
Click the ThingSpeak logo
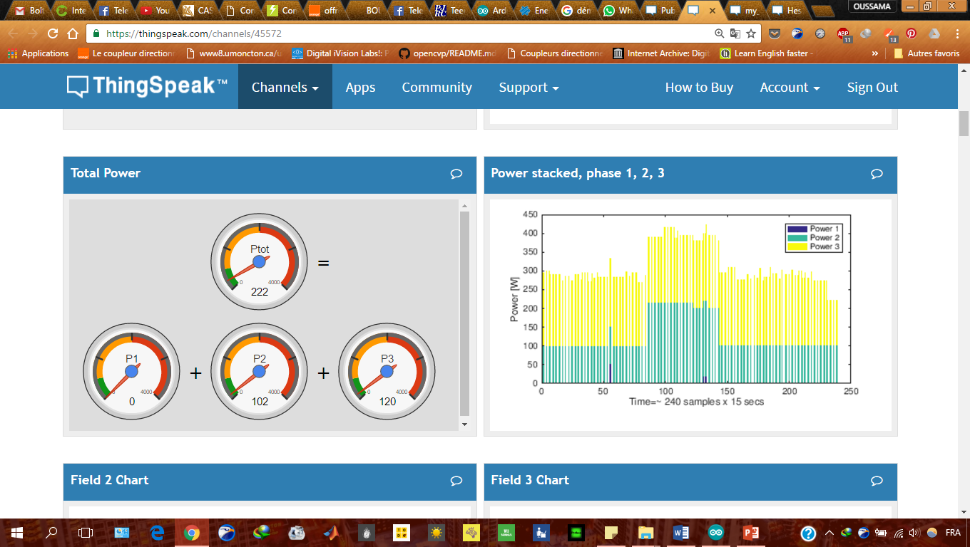[x=148, y=87]
